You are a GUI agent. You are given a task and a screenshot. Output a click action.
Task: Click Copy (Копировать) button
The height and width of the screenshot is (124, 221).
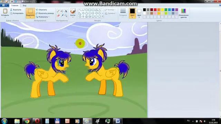point(17,13)
